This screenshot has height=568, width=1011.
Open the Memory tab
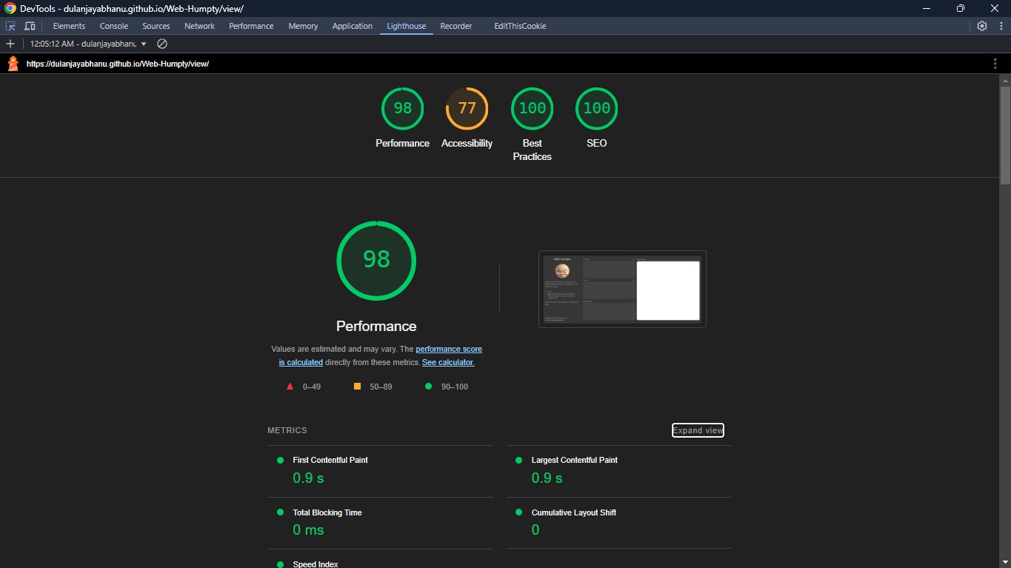click(303, 26)
